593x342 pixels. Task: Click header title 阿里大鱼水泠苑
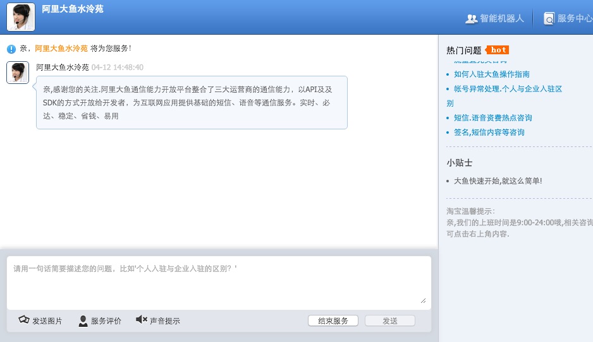tap(73, 9)
